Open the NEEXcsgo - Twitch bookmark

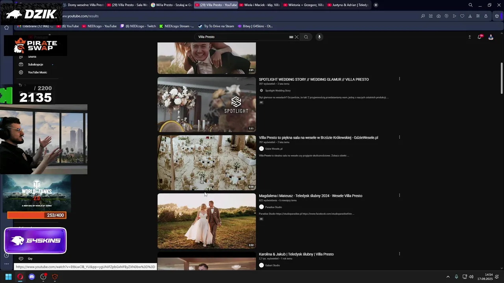point(138,26)
